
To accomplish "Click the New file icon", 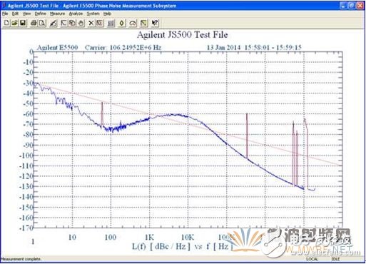I will coord(6,23).
